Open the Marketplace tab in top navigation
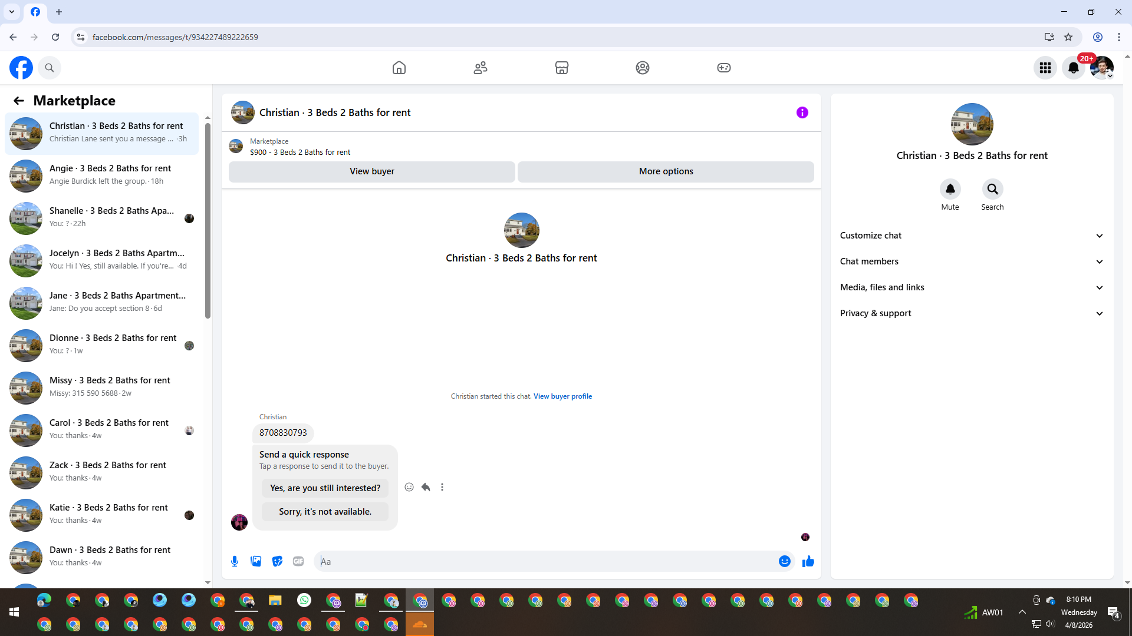The height and width of the screenshot is (636, 1132). (x=561, y=68)
